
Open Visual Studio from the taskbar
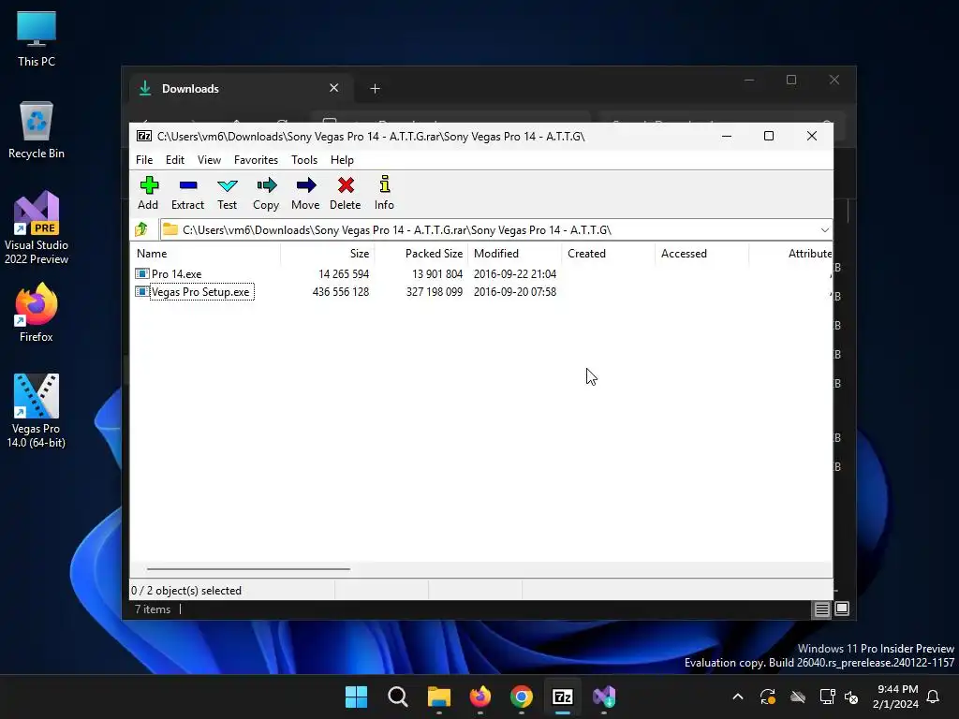point(604,697)
